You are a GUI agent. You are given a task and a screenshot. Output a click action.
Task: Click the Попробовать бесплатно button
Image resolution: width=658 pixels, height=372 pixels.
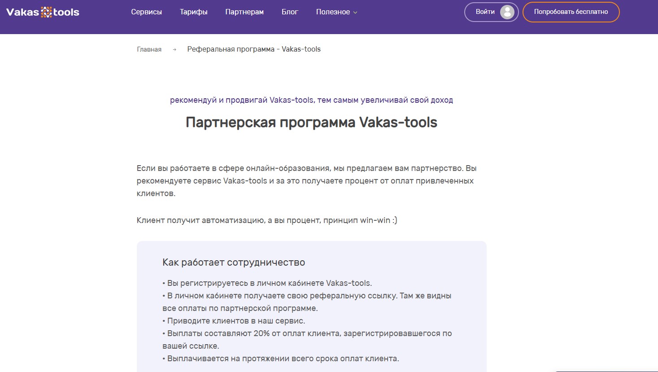coord(571,12)
